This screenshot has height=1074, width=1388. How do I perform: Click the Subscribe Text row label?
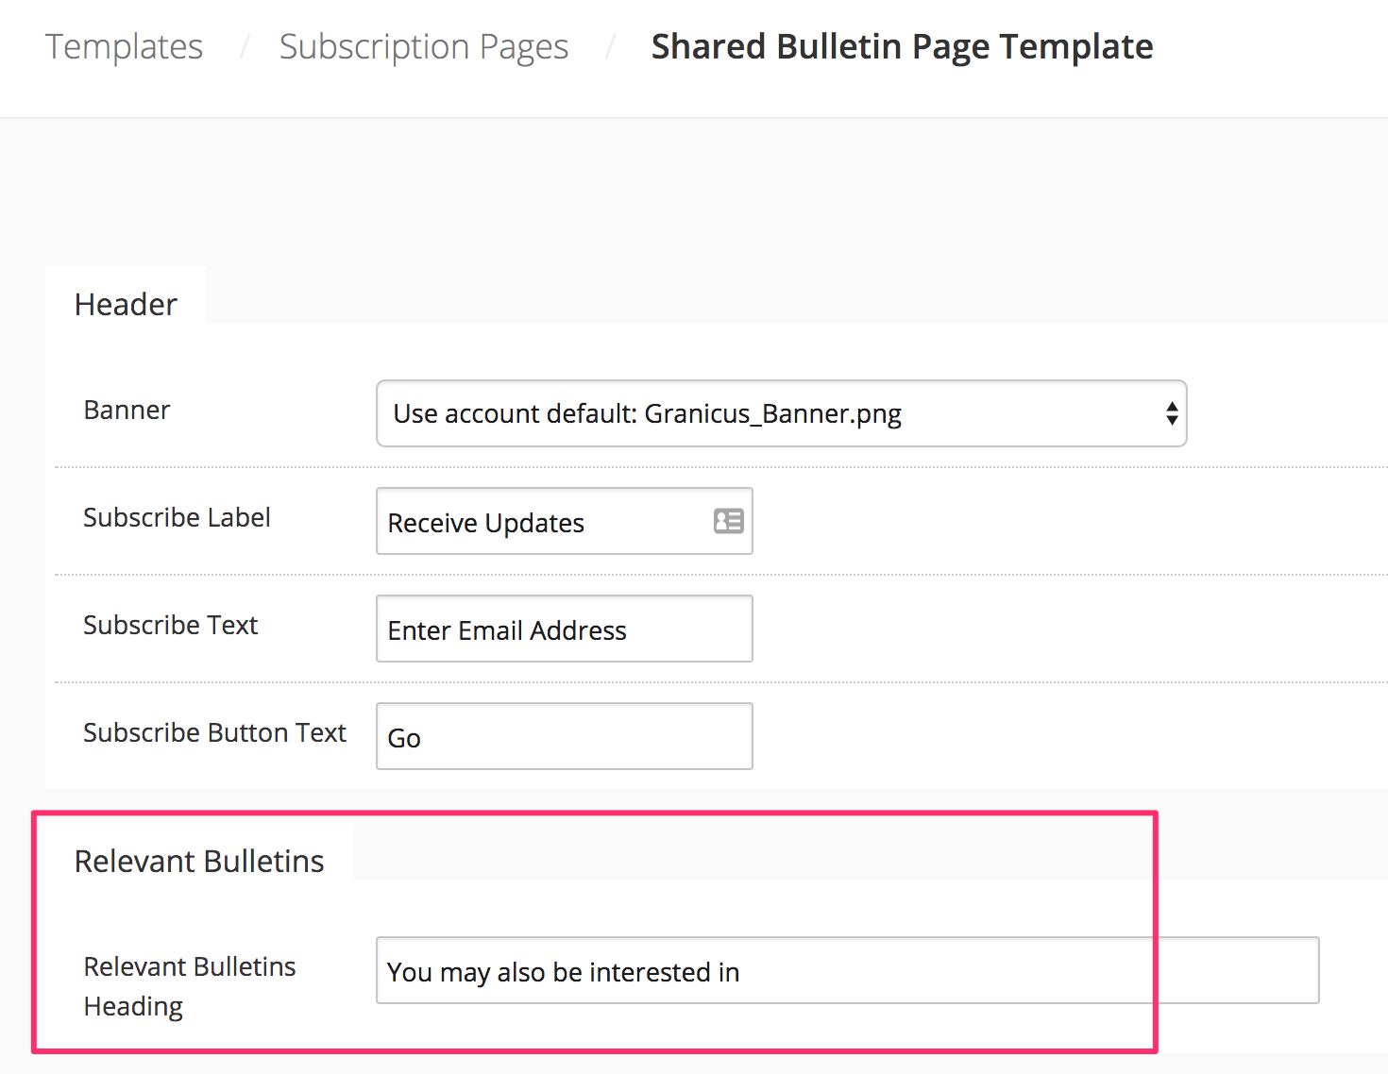coord(170,625)
